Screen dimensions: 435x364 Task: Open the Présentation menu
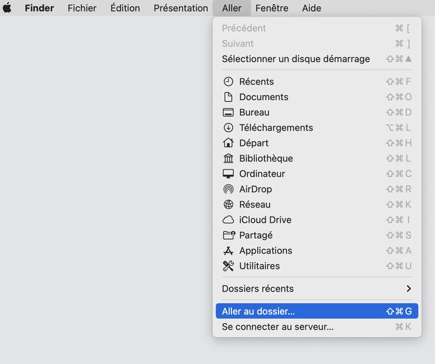click(x=181, y=8)
